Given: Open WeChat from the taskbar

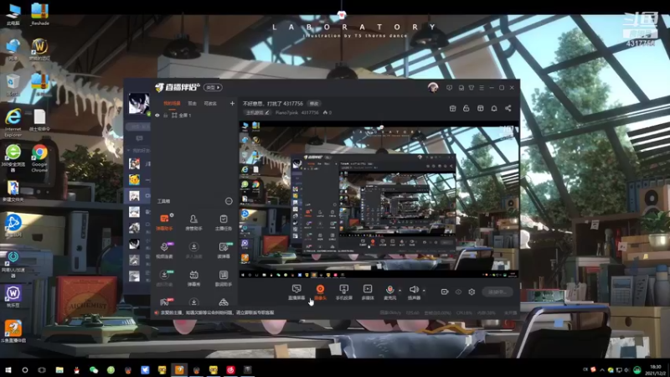Looking at the screenshot, I should [x=94, y=369].
